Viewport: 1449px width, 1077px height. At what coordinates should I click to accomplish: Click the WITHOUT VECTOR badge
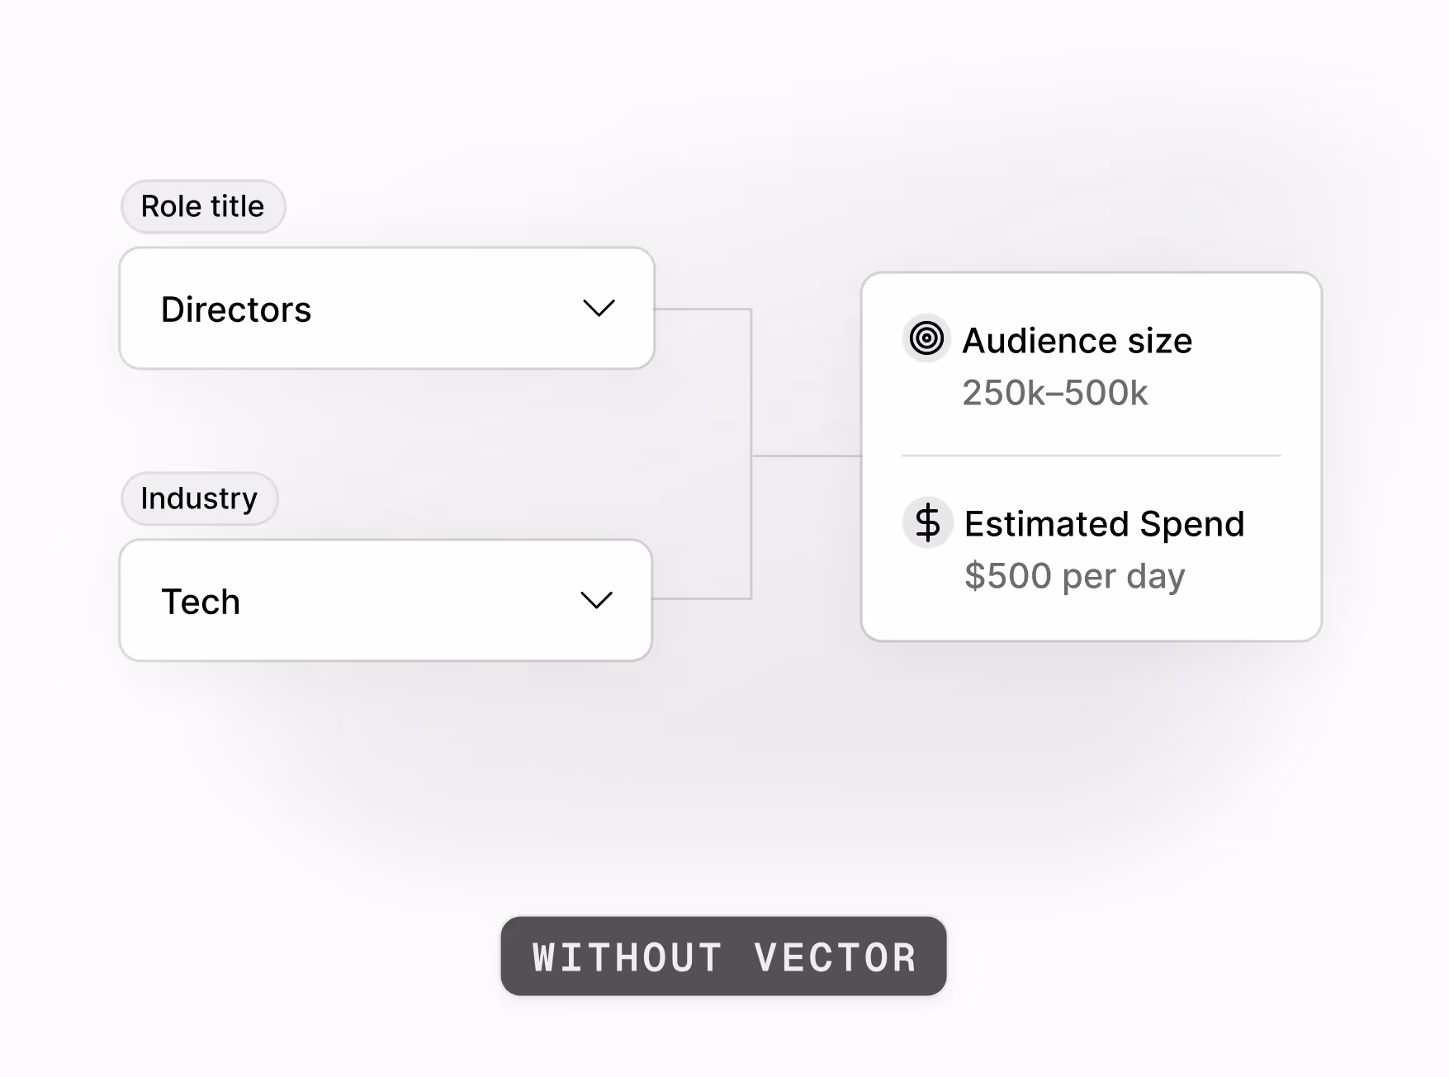click(723, 957)
